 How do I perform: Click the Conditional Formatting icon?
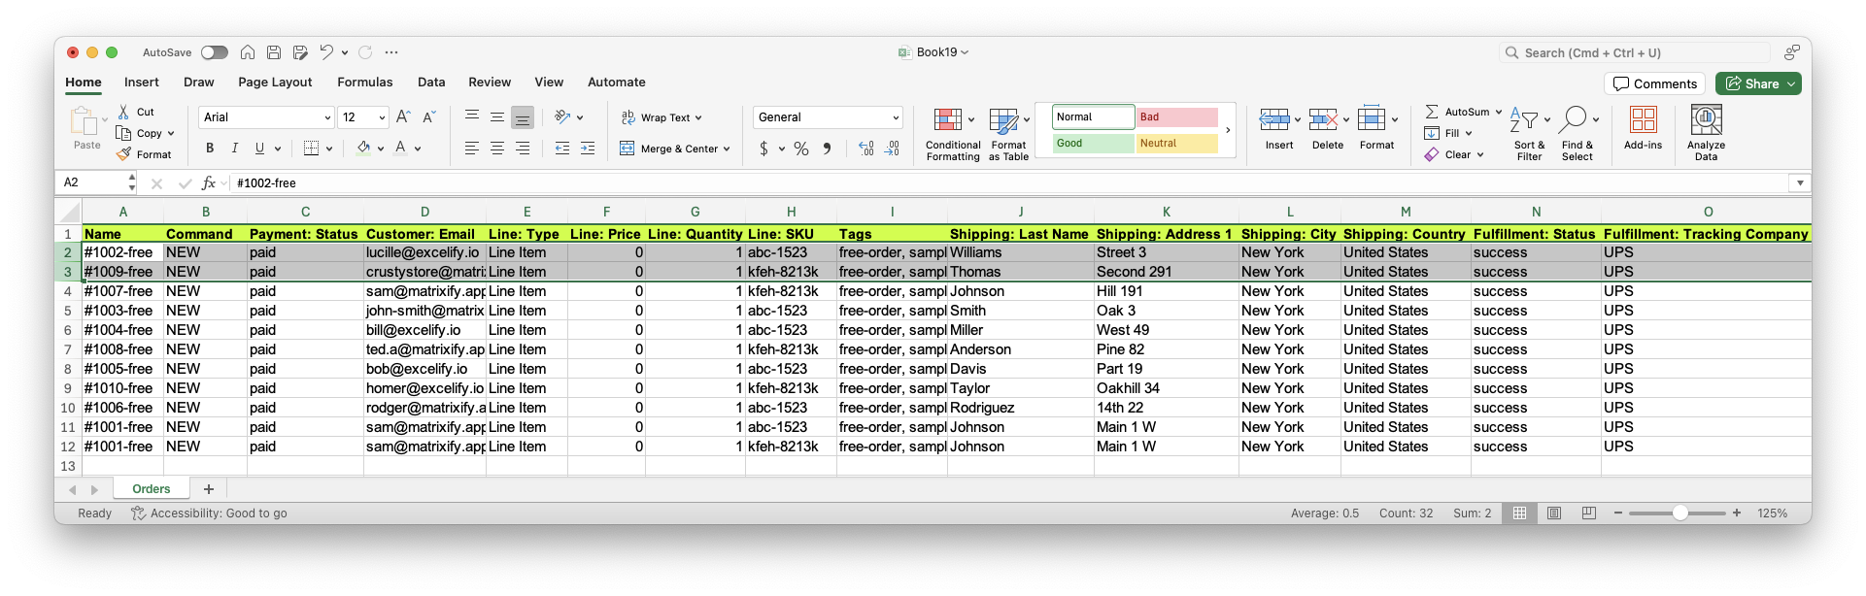coord(947,120)
